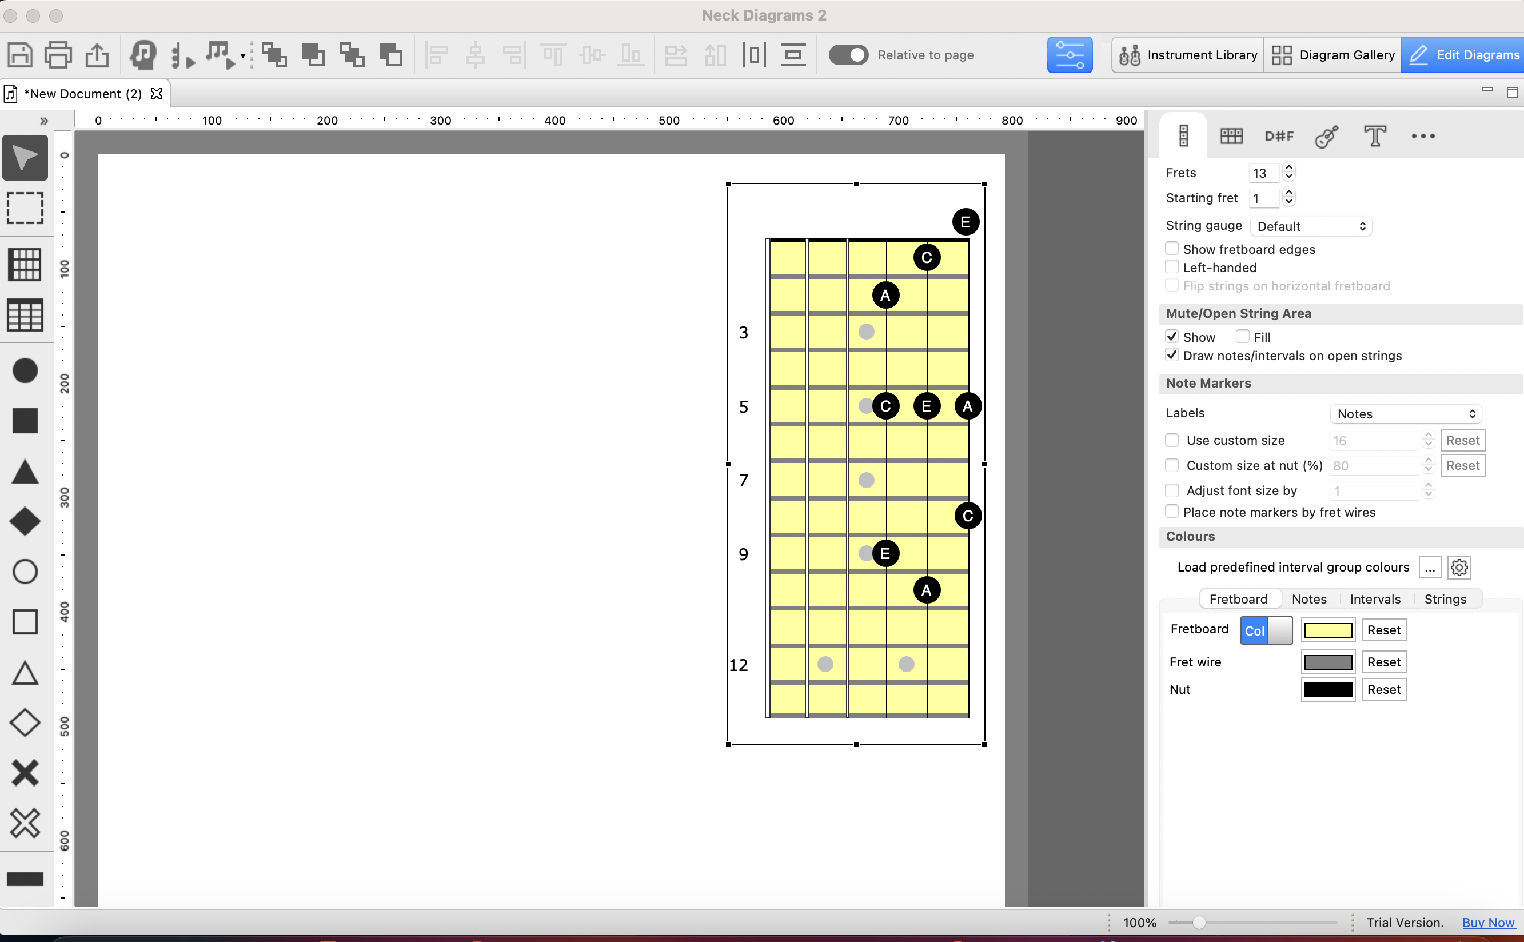Image resolution: width=1524 pixels, height=942 pixels.
Task: Click the Export/share icon
Action: 97,55
